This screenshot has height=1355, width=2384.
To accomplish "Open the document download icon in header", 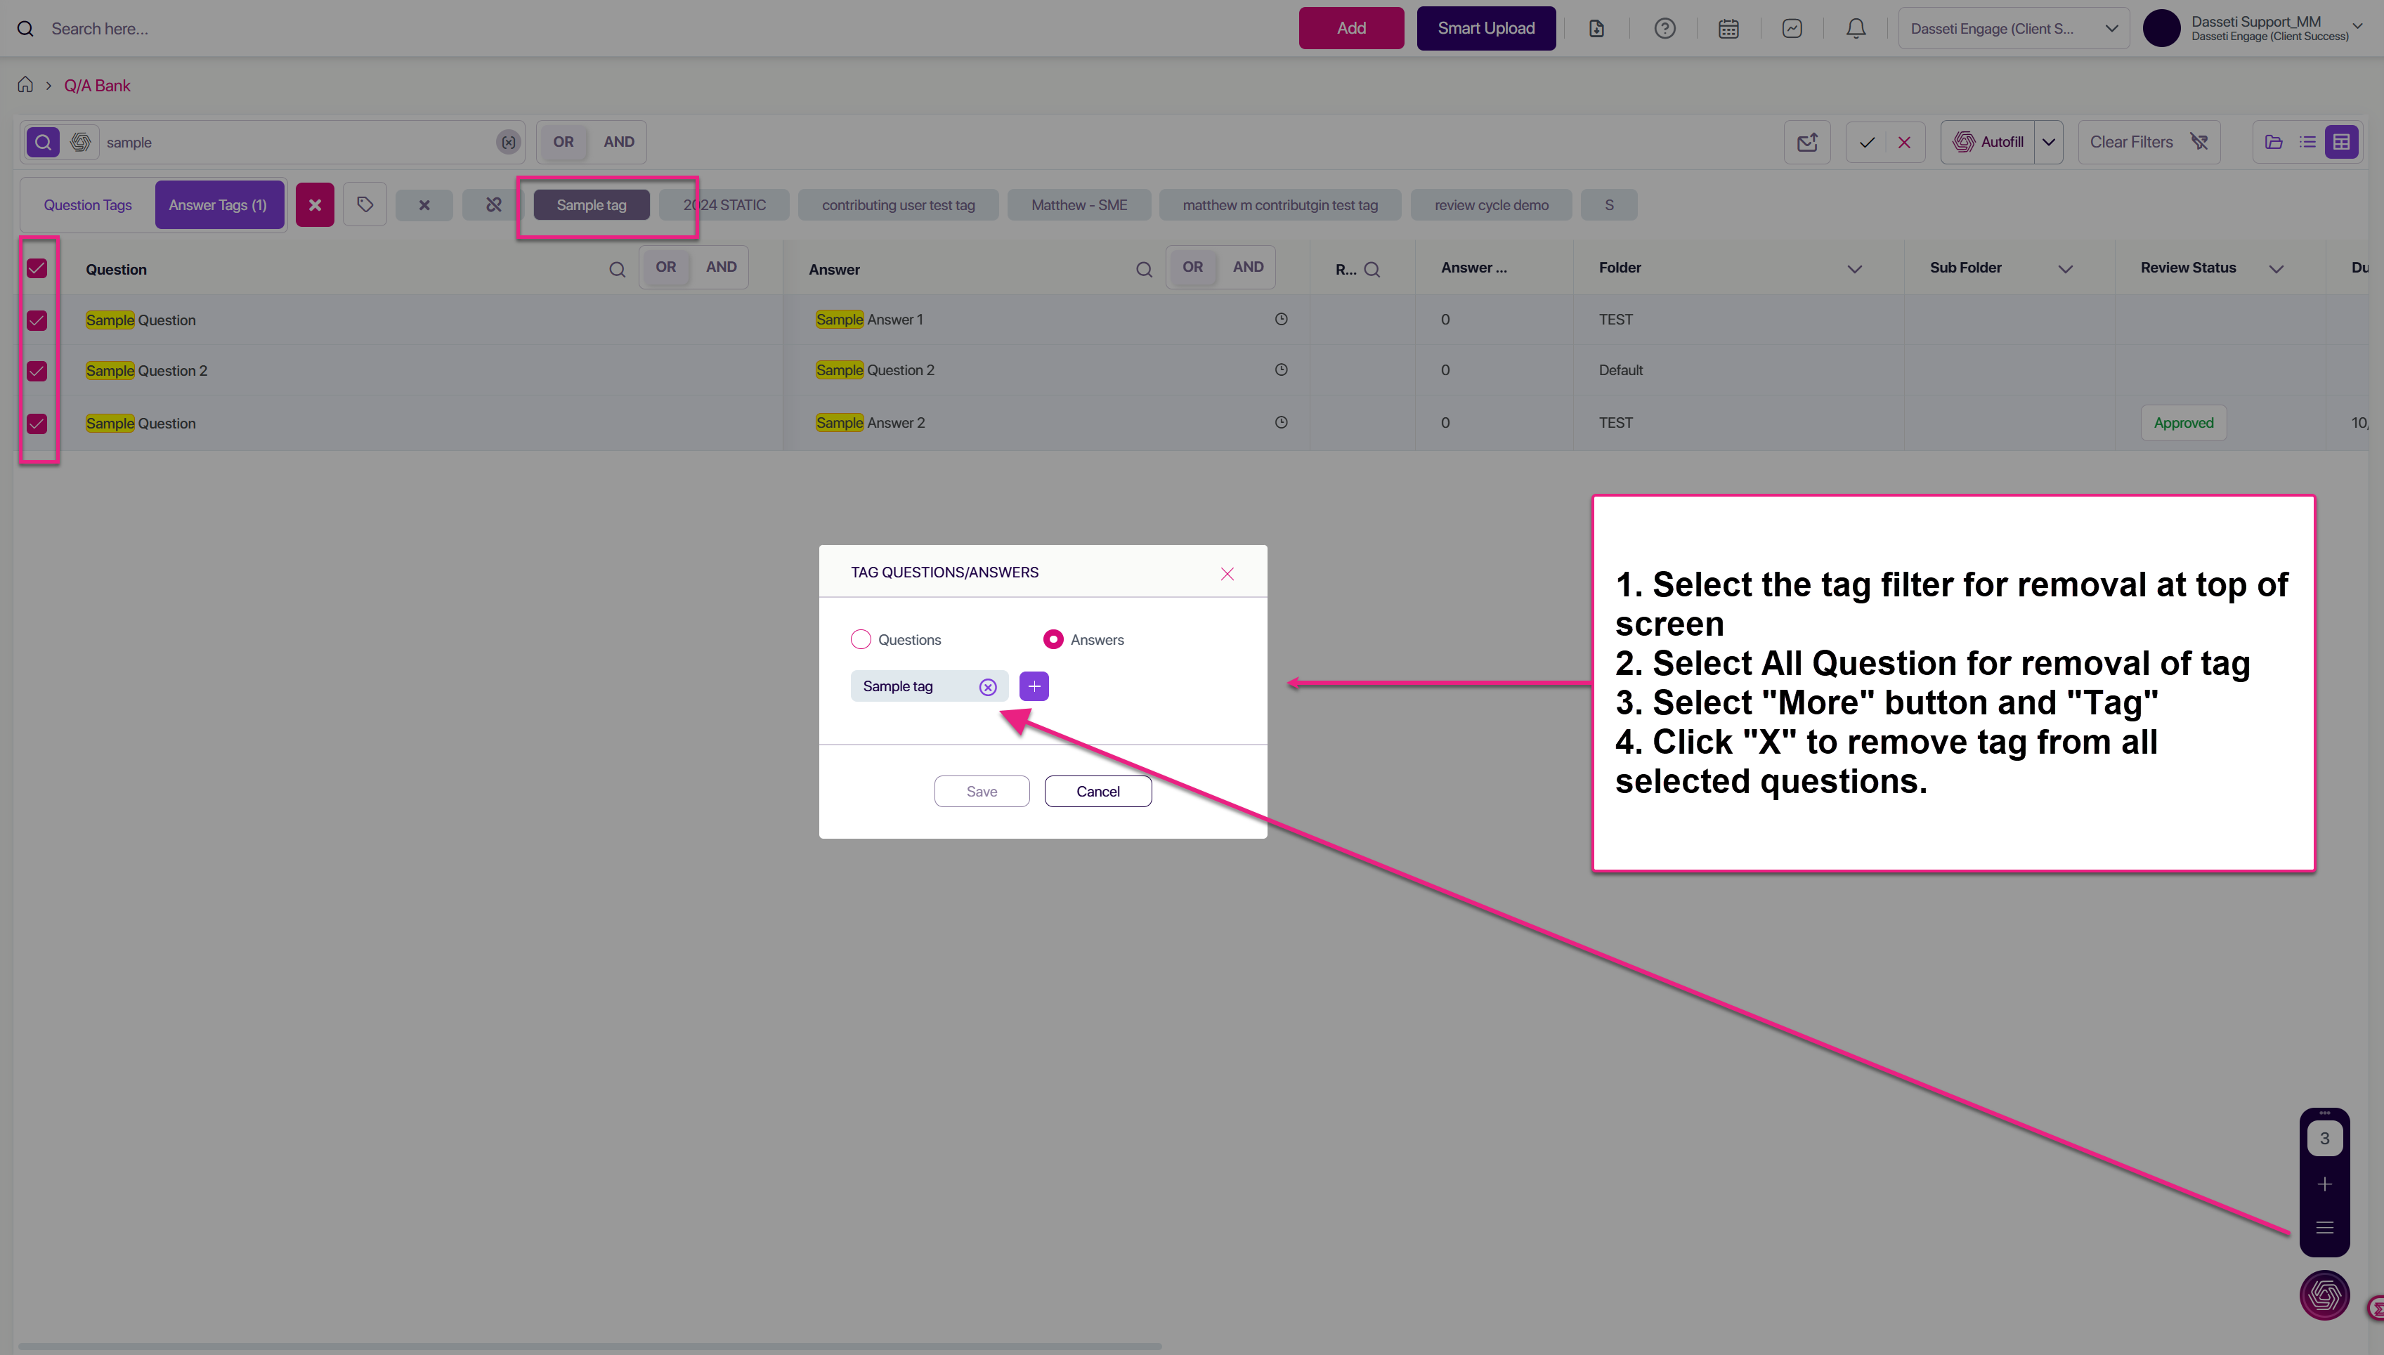I will pyautogui.click(x=1596, y=29).
